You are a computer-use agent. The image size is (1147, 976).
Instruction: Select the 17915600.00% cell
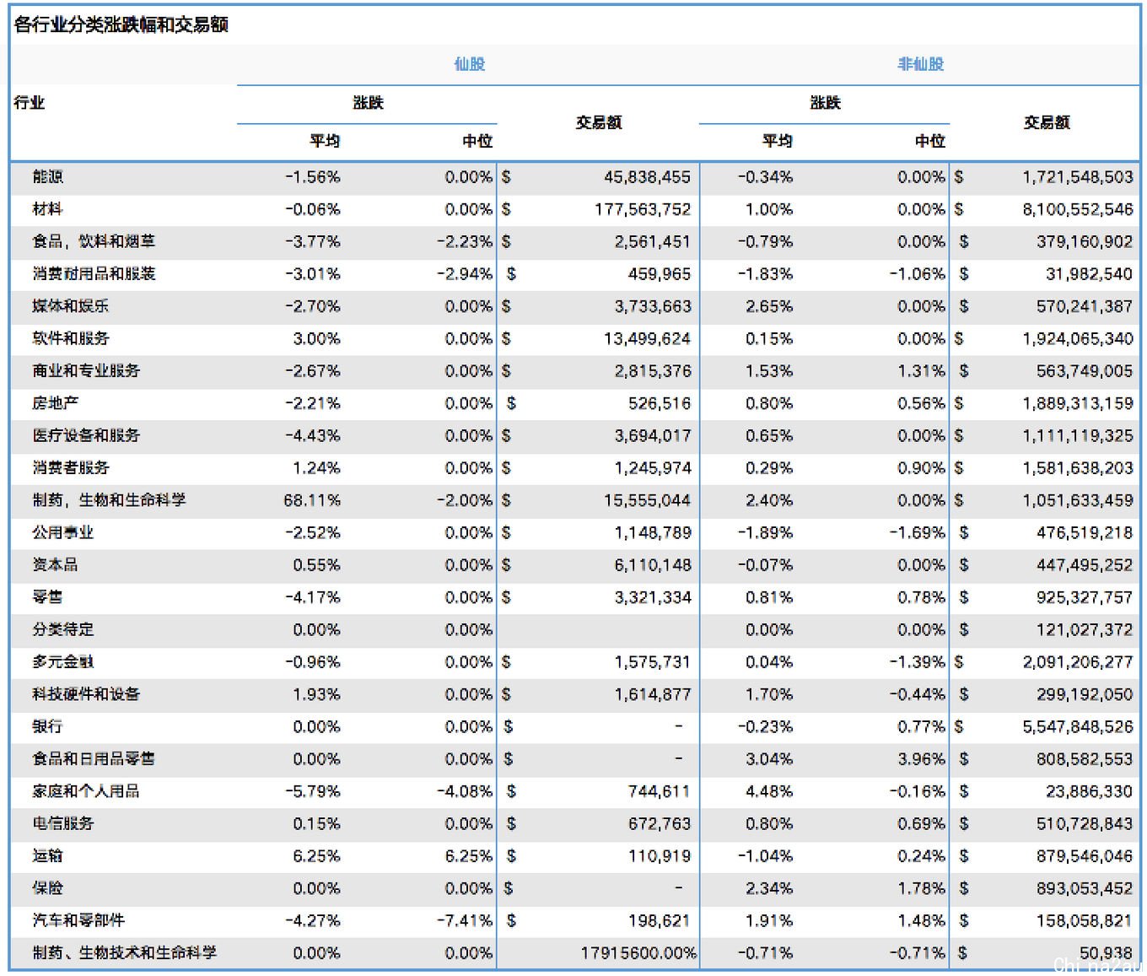[x=638, y=953]
